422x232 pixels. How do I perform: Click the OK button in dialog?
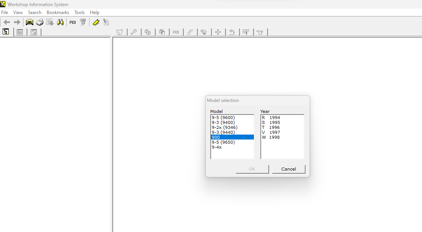coord(252,169)
